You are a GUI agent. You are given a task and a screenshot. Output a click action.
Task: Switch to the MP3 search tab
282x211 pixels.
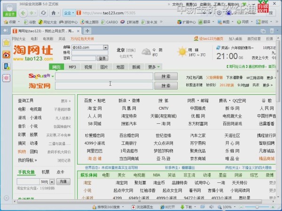[72, 67]
